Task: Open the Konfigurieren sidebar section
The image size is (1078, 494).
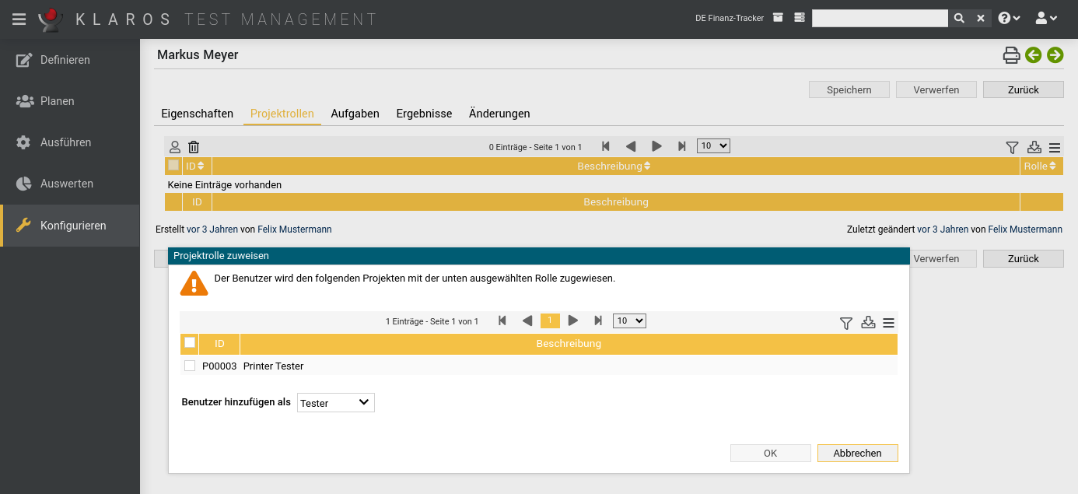Action: [70, 226]
